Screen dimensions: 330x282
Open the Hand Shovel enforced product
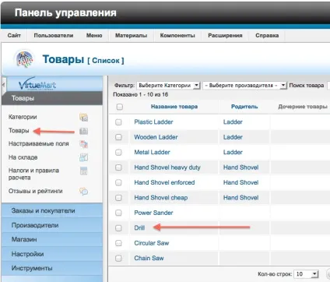[164, 182]
